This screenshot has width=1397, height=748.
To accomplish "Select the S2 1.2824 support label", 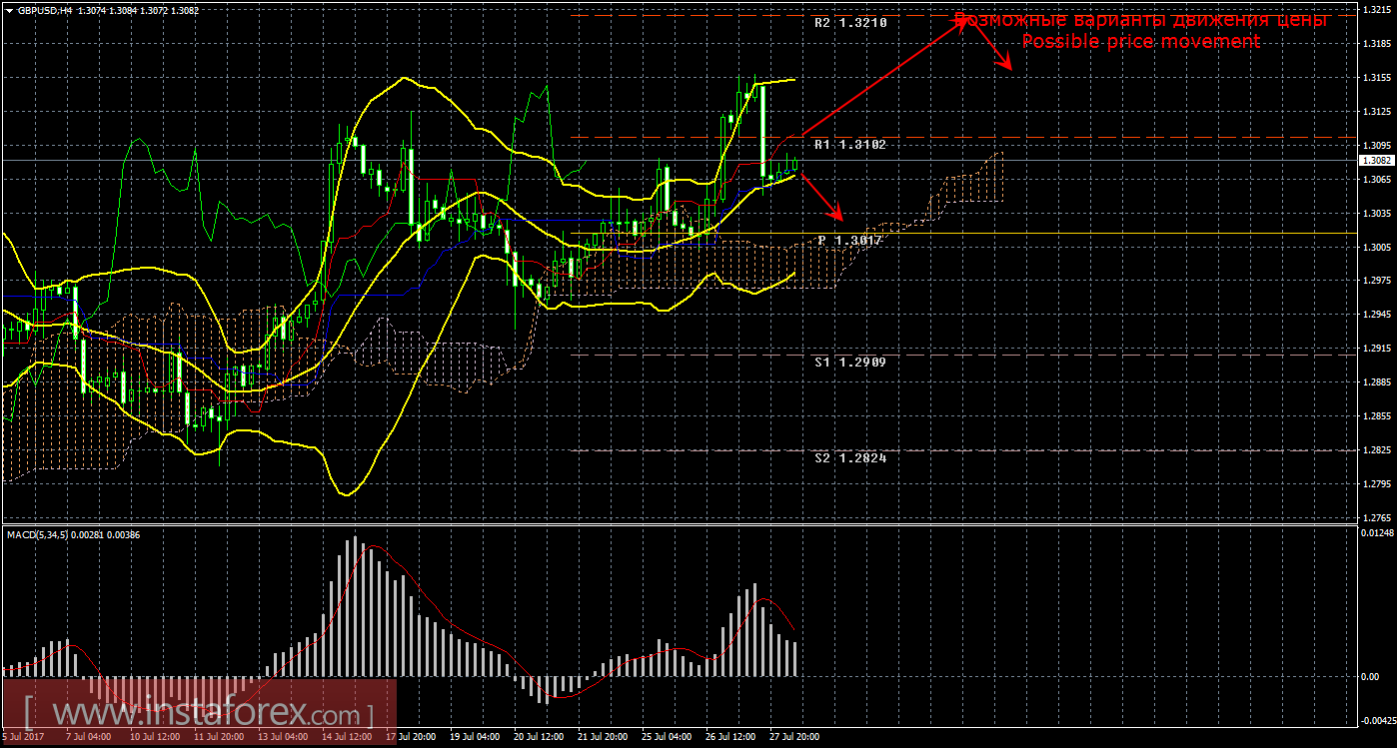I will click(835, 457).
